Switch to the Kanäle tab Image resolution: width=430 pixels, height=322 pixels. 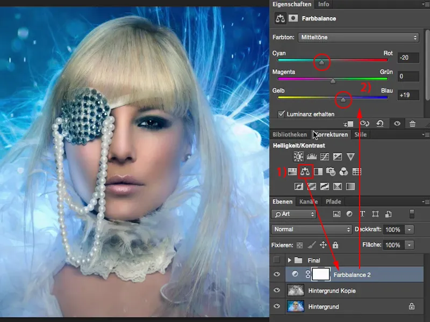(x=309, y=202)
